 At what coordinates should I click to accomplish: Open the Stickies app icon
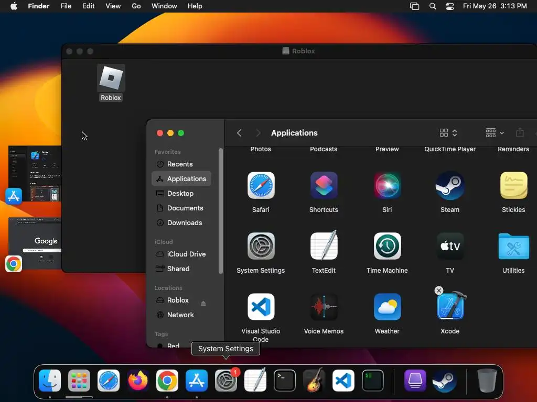pos(513,185)
